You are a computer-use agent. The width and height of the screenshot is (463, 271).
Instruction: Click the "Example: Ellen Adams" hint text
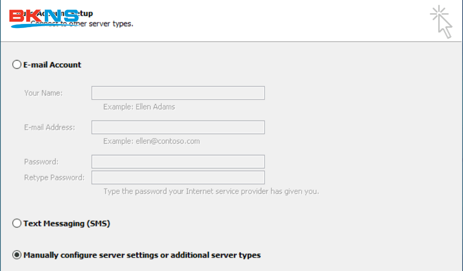click(x=139, y=107)
